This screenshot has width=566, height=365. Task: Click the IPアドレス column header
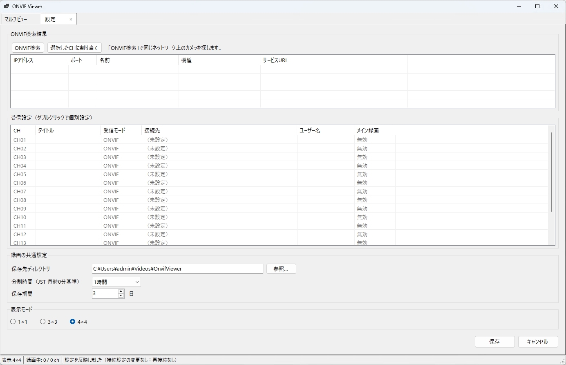click(40, 60)
